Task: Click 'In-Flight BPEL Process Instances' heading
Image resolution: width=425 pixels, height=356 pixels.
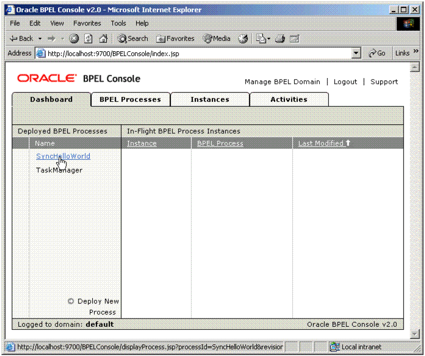Action: (183, 131)
